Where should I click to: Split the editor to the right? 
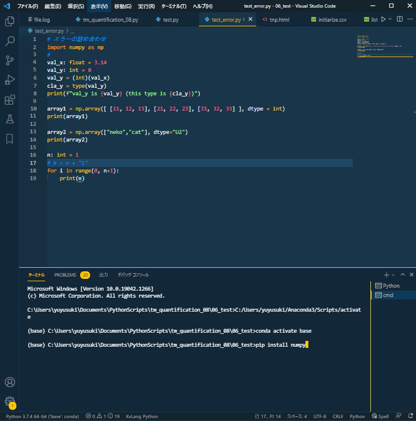pos(400,19)
